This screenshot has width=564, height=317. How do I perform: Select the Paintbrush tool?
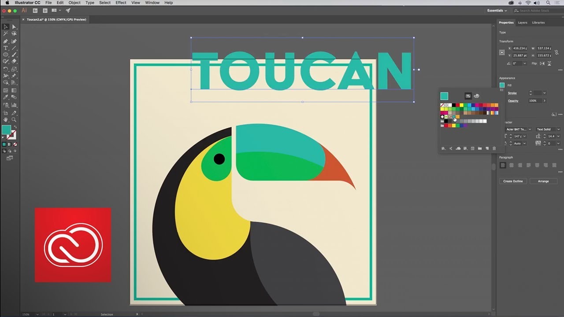pos(14,55)
